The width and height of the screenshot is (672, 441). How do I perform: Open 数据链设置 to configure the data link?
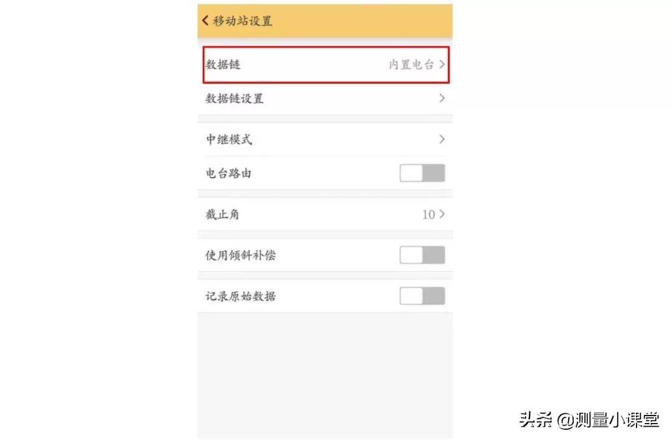(x=324, y=98)
